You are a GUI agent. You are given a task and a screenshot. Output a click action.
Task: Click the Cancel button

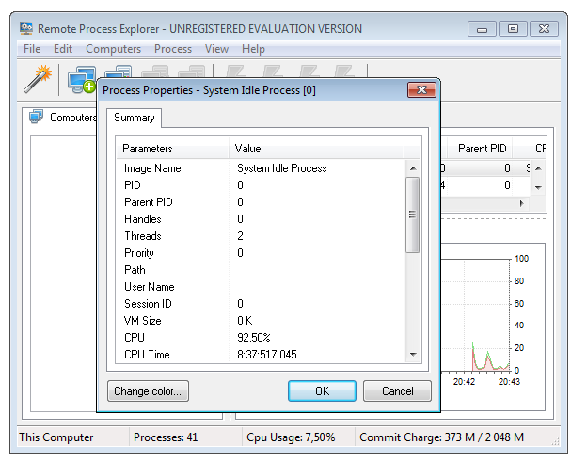coord(397,391)
